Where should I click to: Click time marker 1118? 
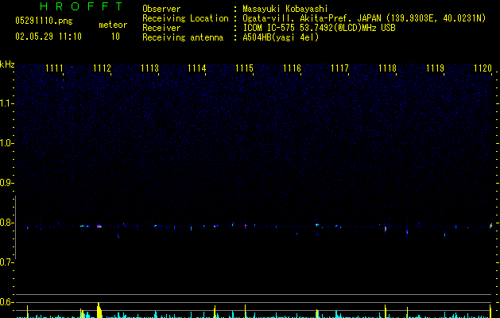tap(387, 68)
